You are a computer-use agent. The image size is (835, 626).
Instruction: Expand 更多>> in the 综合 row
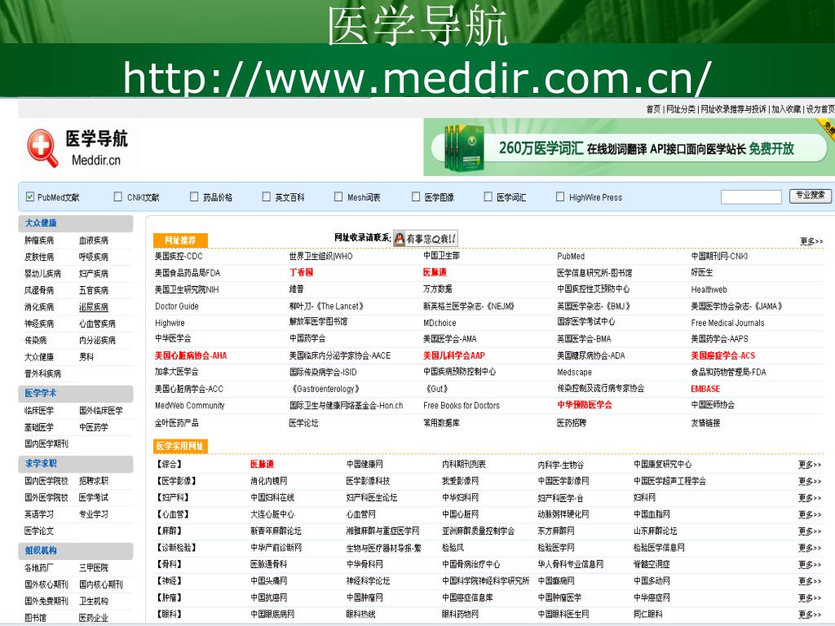tap(810, 465)
